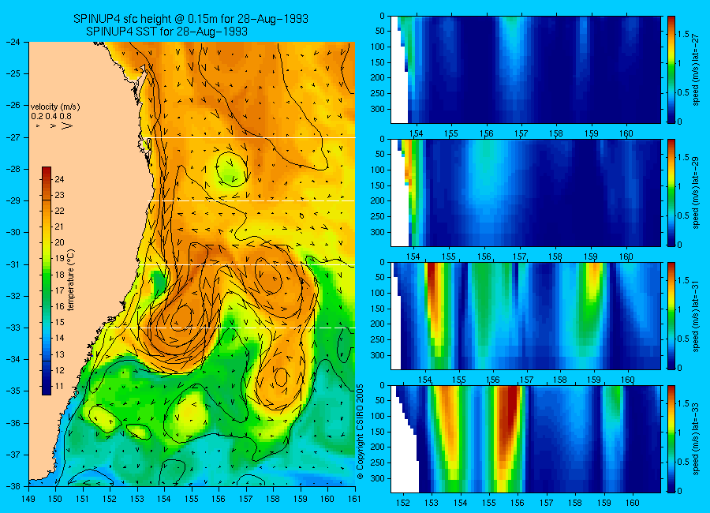Select the speed section panel for lat=-33
Screen dimensions: 710x513
[x=525, y=439]
